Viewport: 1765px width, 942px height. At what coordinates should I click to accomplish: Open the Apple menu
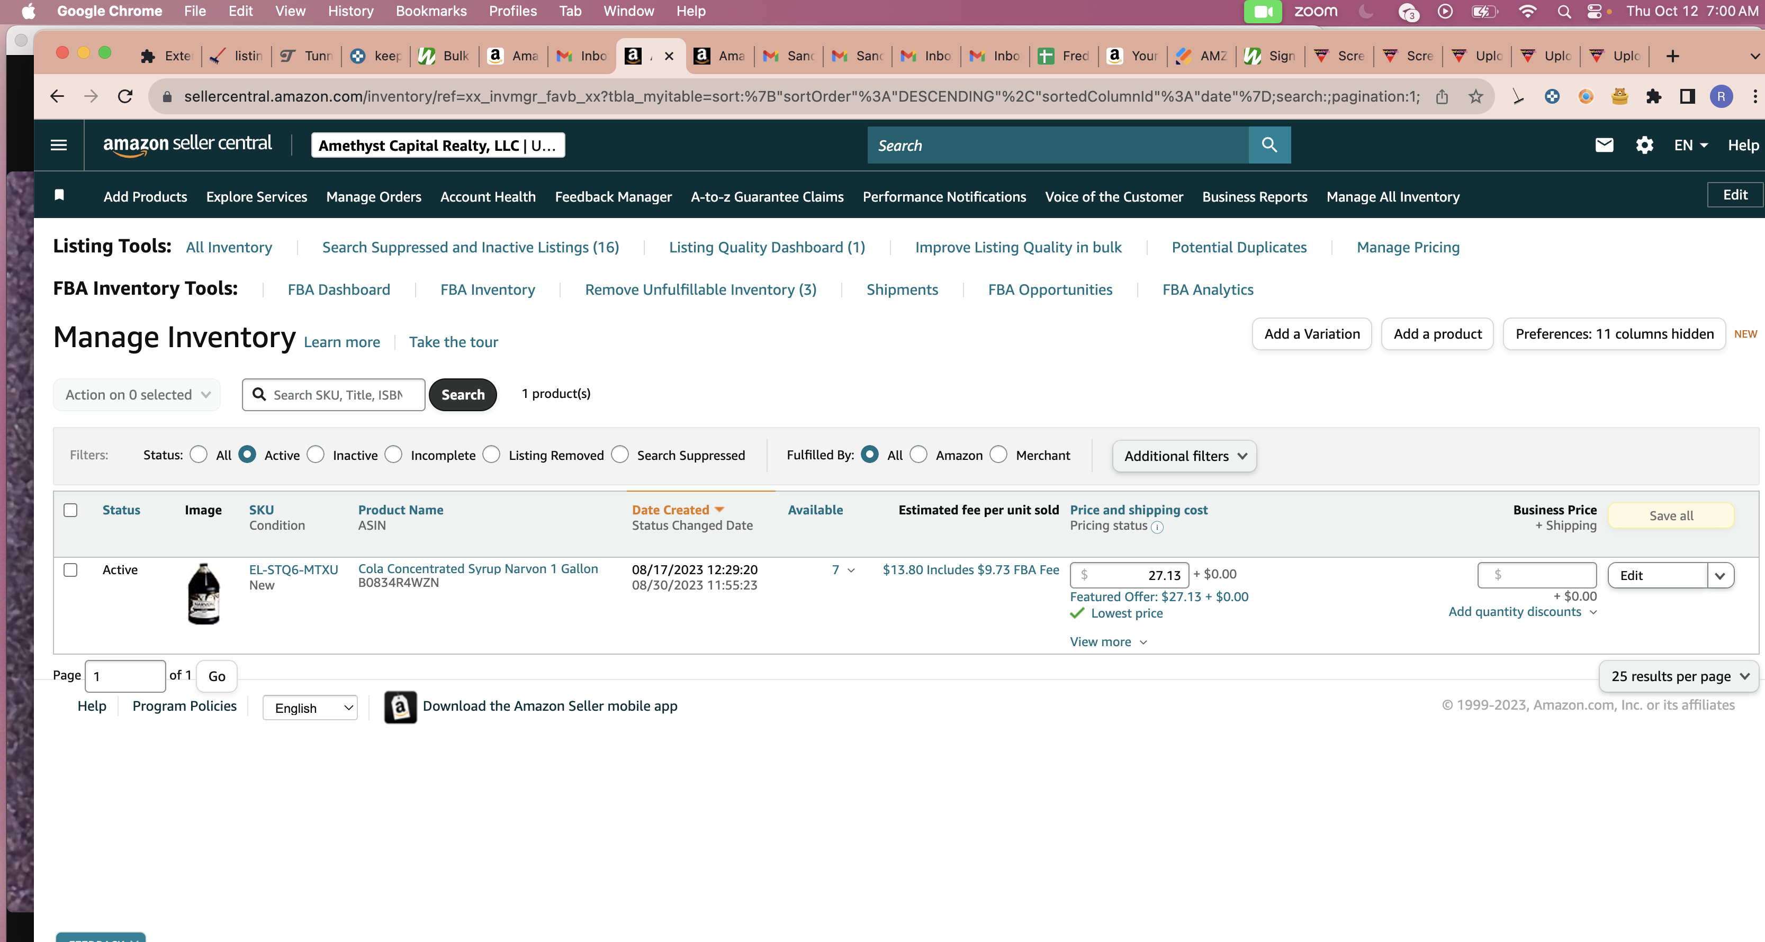coord(28,11)
